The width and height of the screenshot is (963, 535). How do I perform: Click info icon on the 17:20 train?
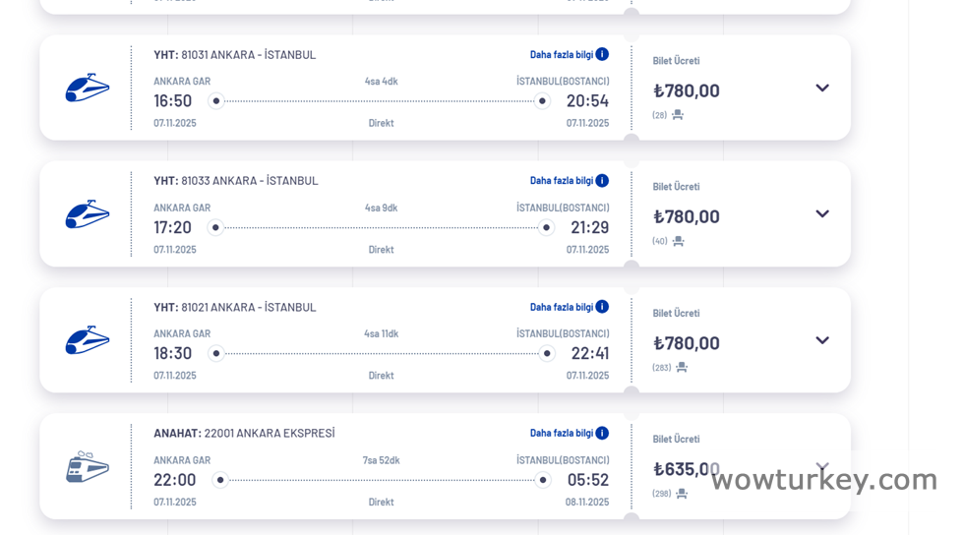[x=602, y=181]
